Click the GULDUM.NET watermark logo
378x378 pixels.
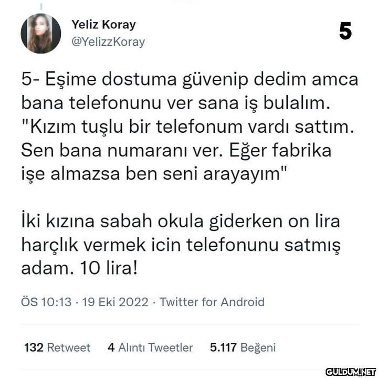[351, 372]
